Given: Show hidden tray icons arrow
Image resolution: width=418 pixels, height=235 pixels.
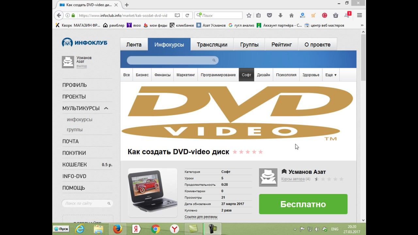Looking at the screenshot, I should point(295,229).
